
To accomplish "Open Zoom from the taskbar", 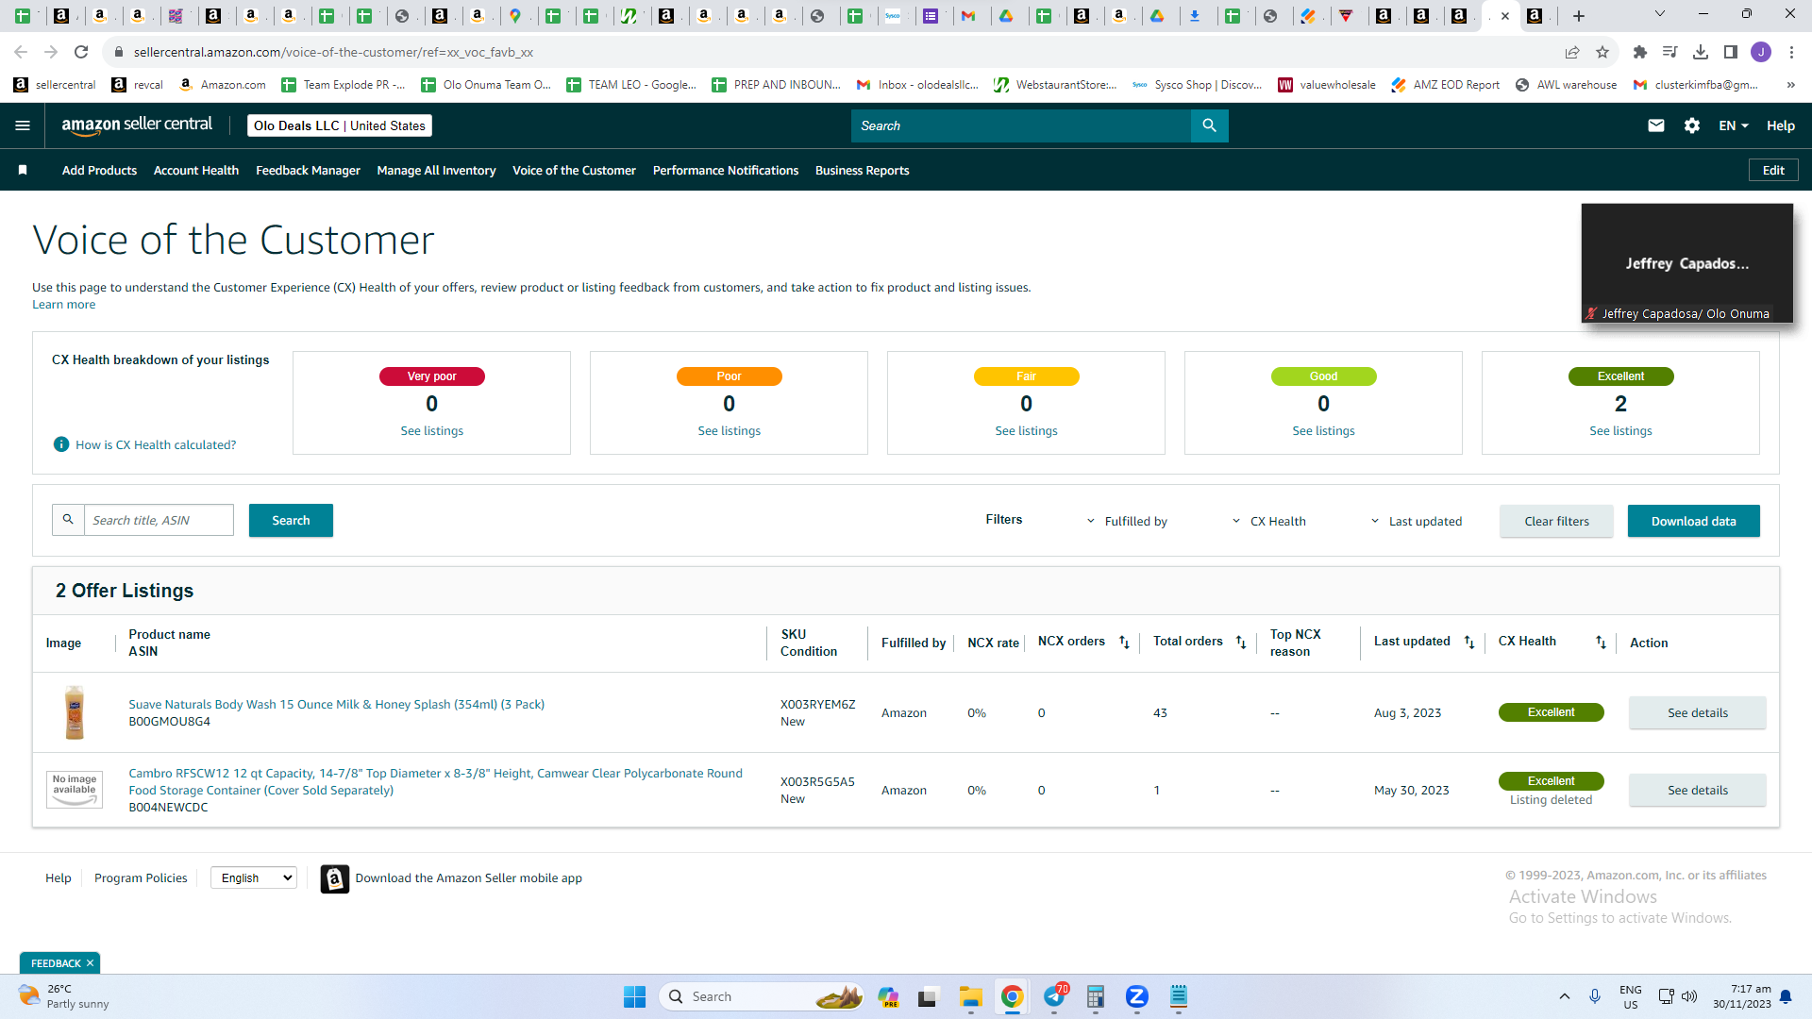I will (x=1136, y=996).
